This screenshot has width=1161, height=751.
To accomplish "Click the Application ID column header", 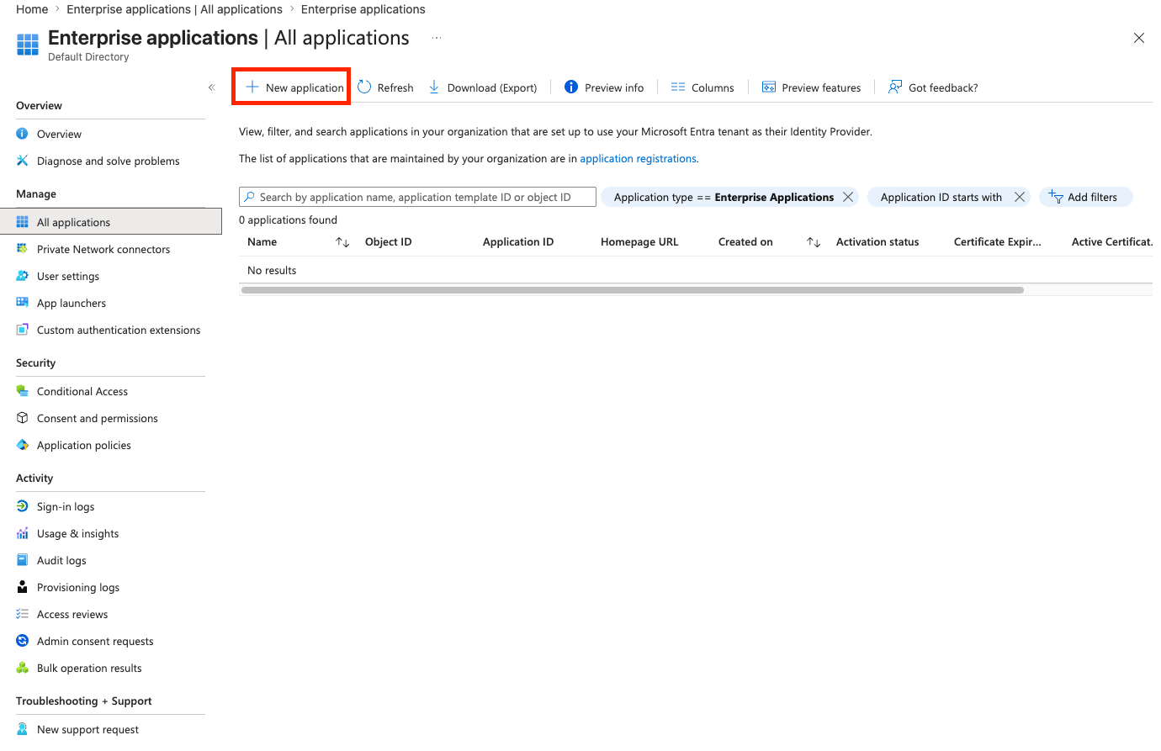I will (x=518, y=242).
